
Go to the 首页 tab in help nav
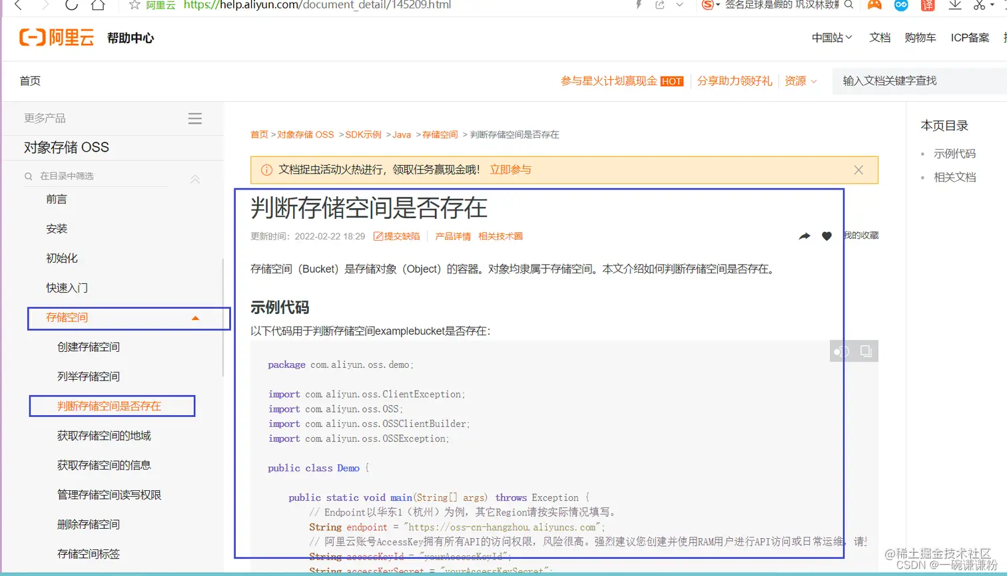(x=30, y=80)
